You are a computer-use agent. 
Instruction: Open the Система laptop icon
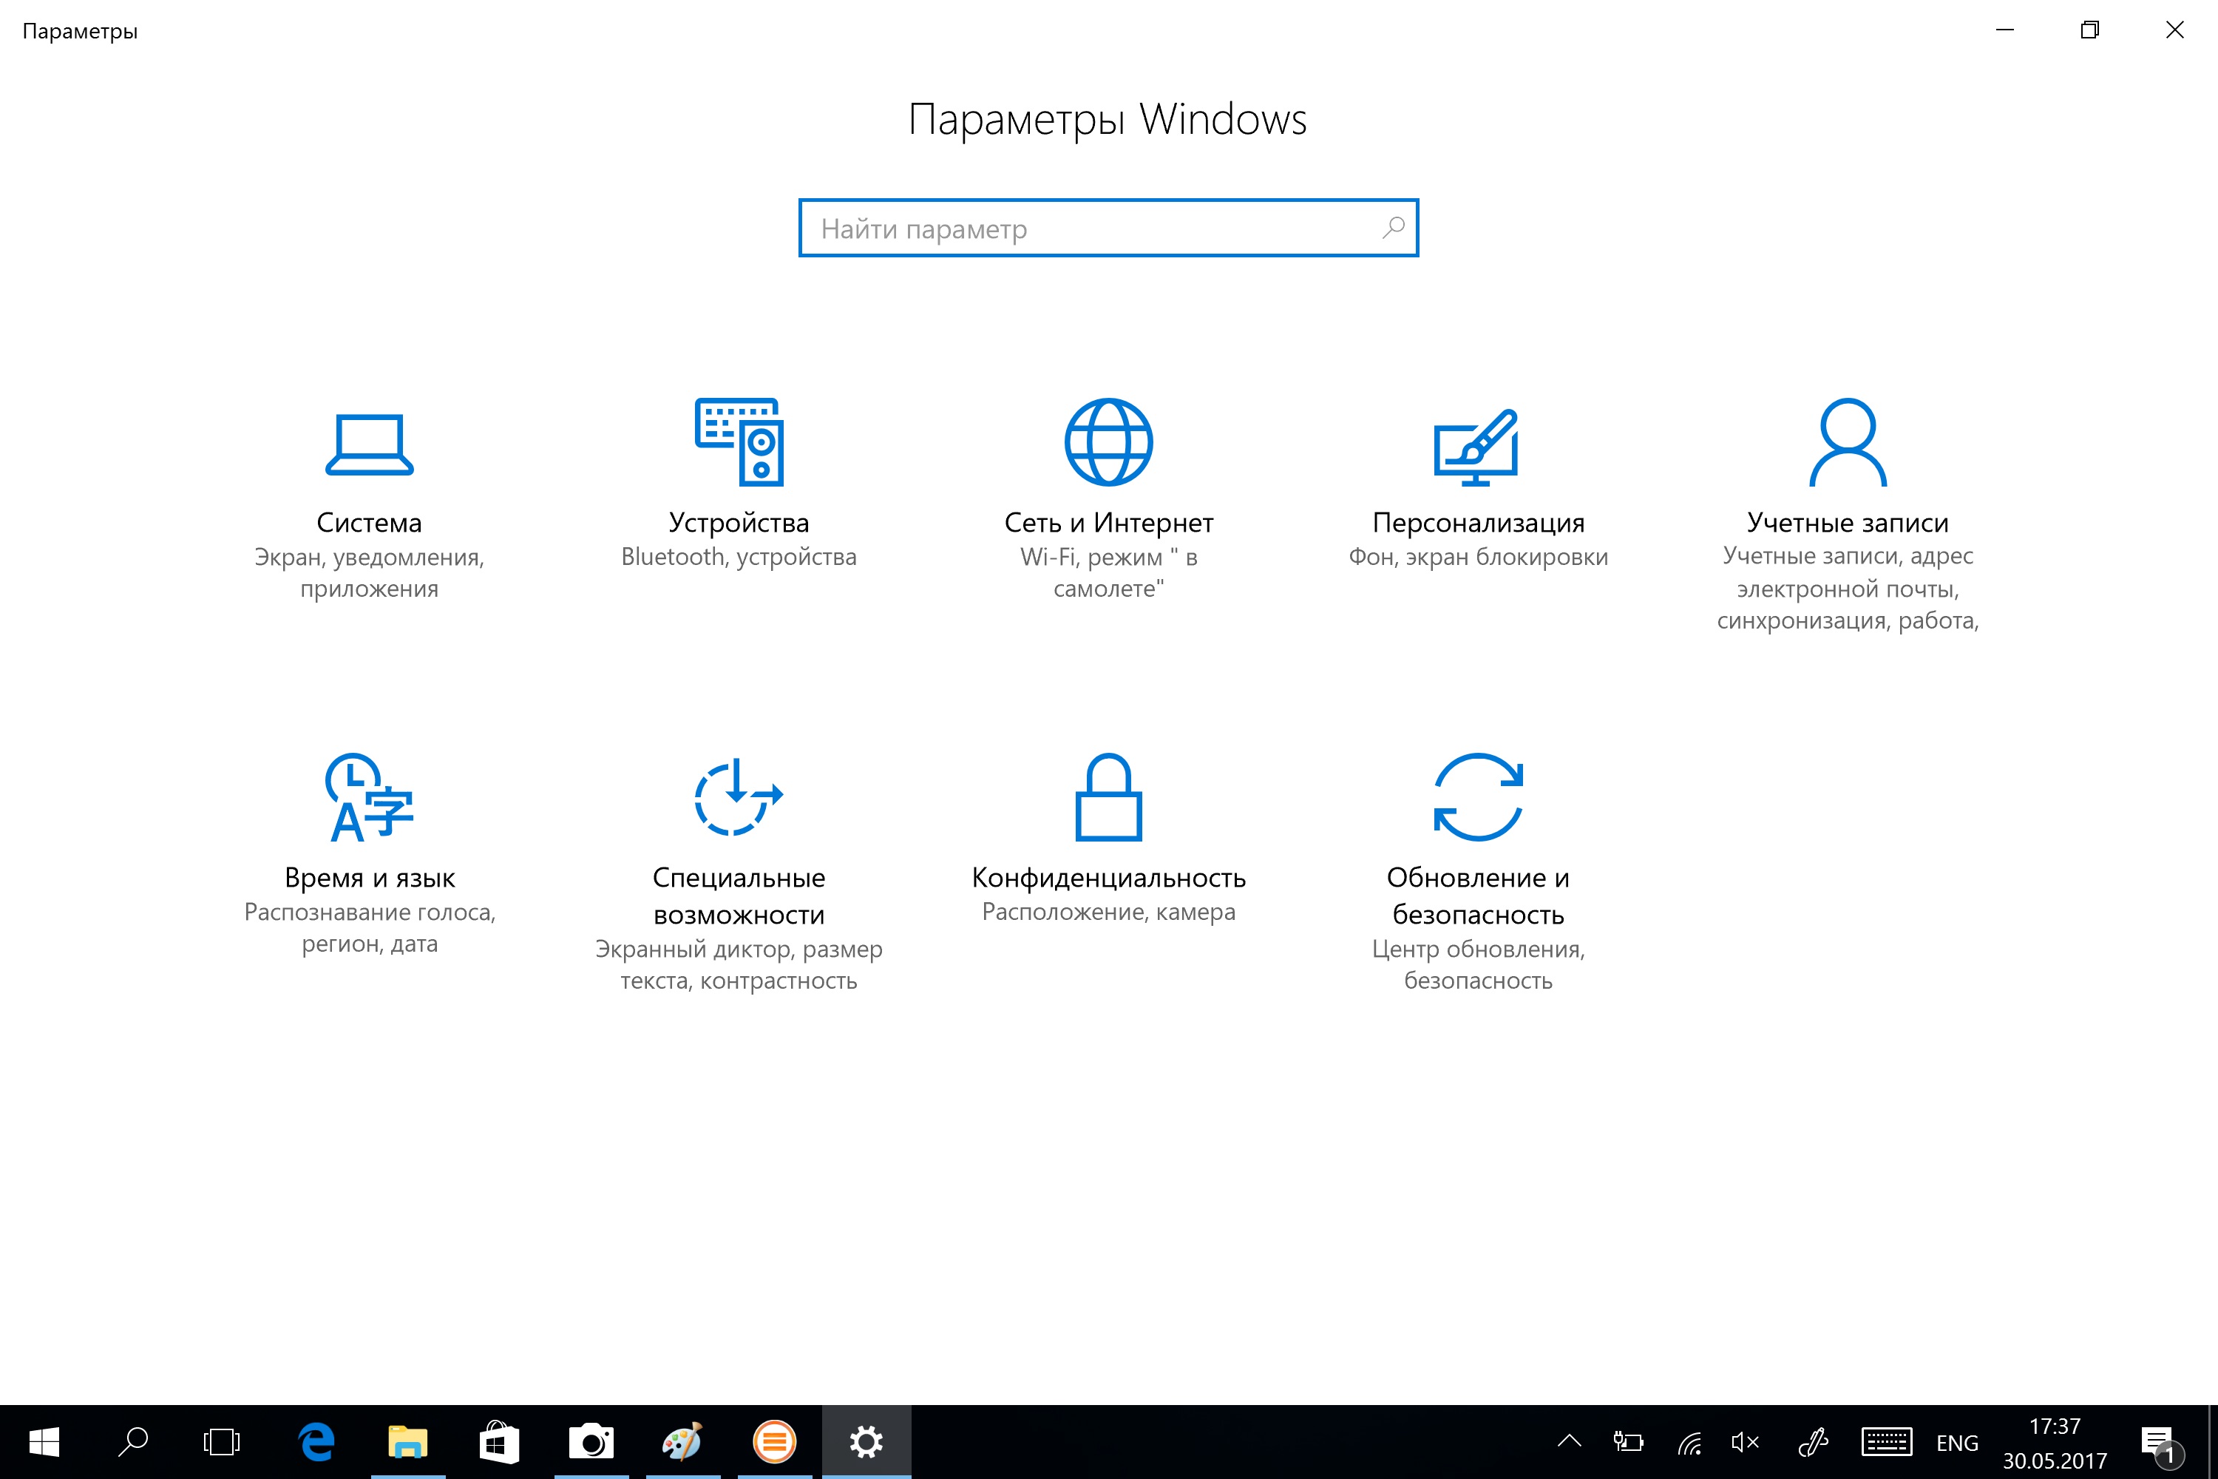coord(369,444)
